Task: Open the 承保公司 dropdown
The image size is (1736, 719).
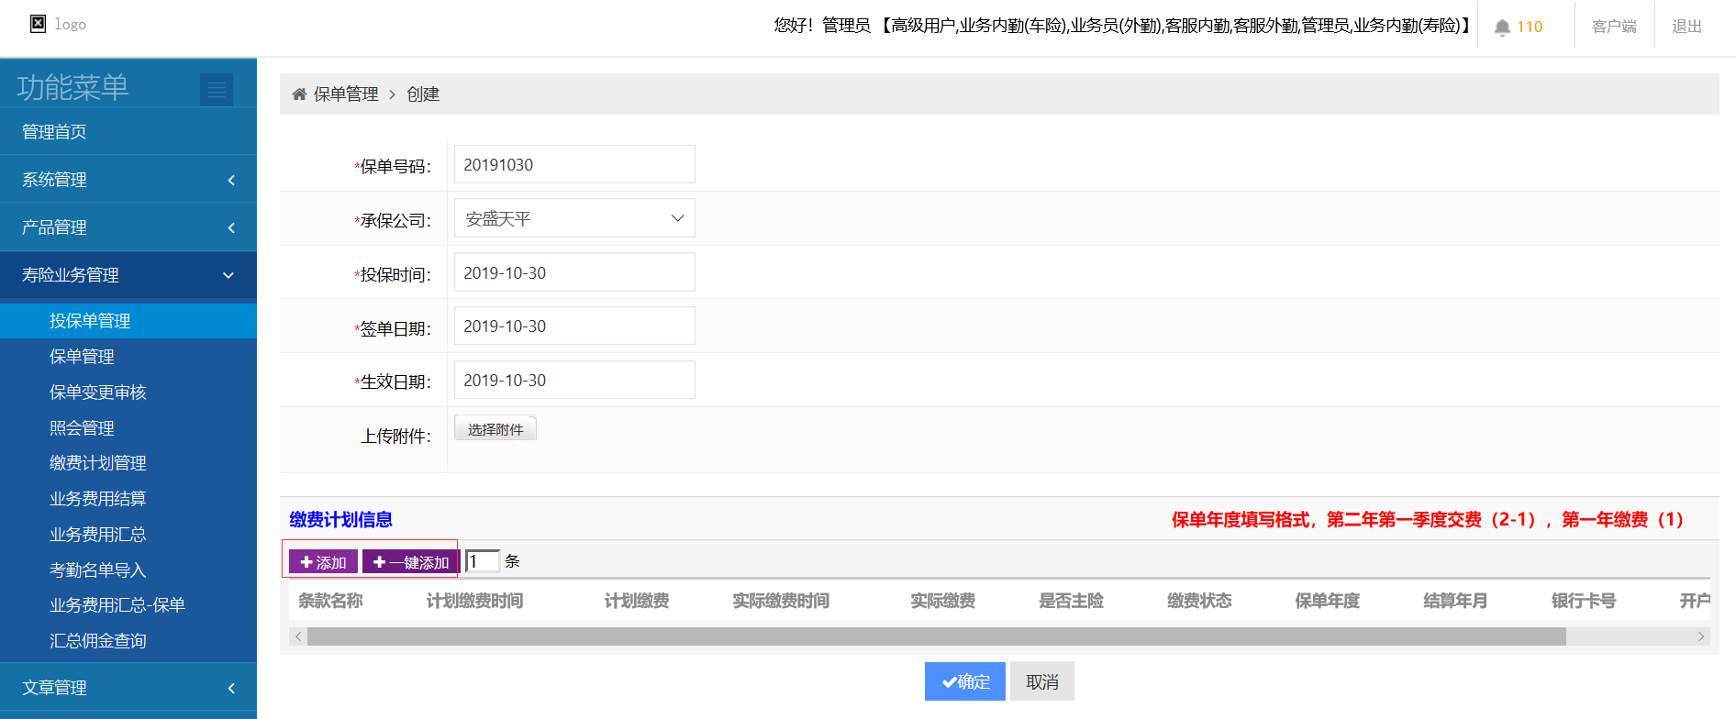Action: [574, 218]
